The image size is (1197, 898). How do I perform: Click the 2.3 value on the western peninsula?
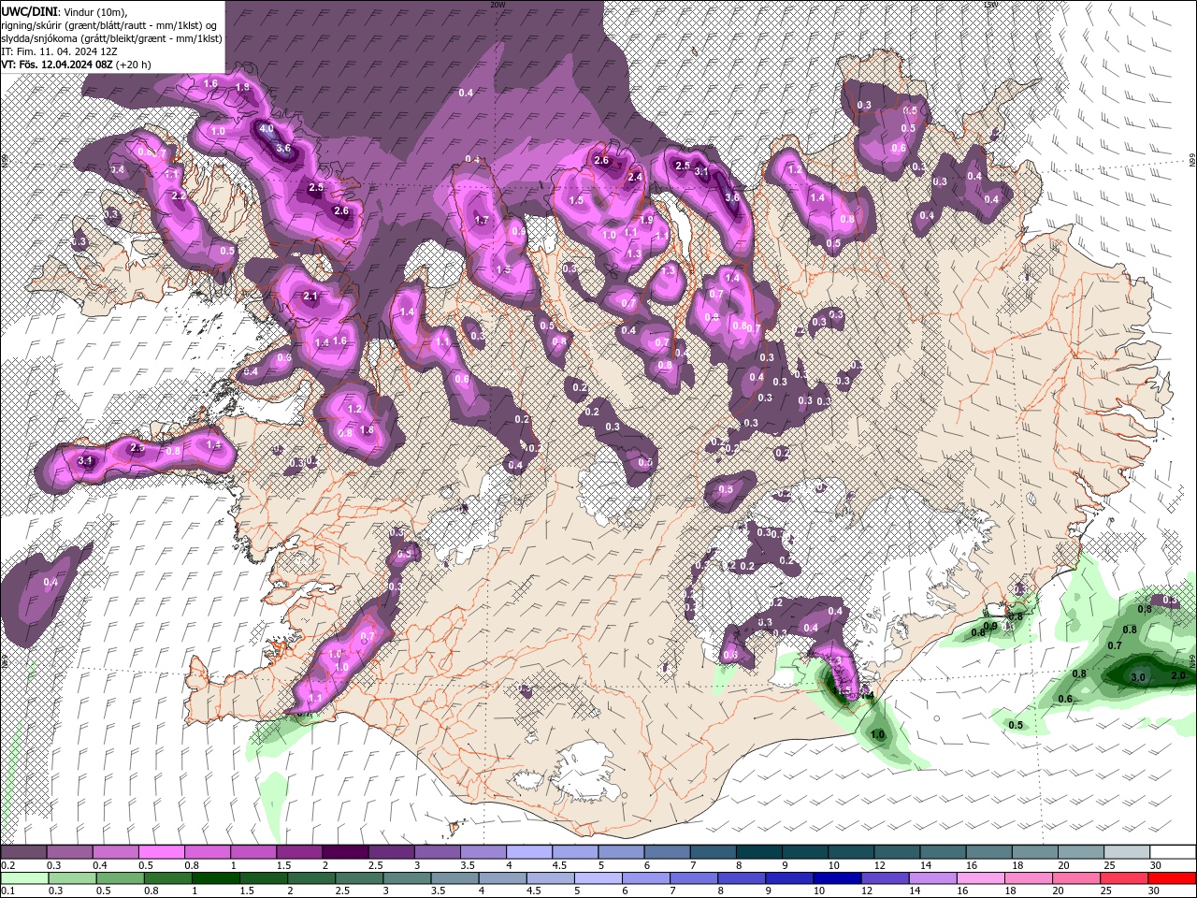coord(137,449)
